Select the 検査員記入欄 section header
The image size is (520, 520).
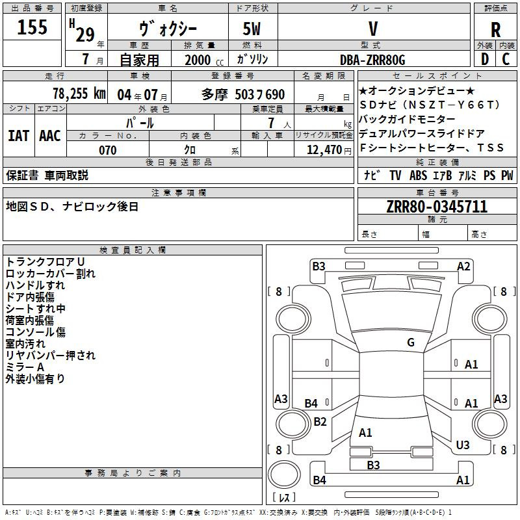point(133,250)
